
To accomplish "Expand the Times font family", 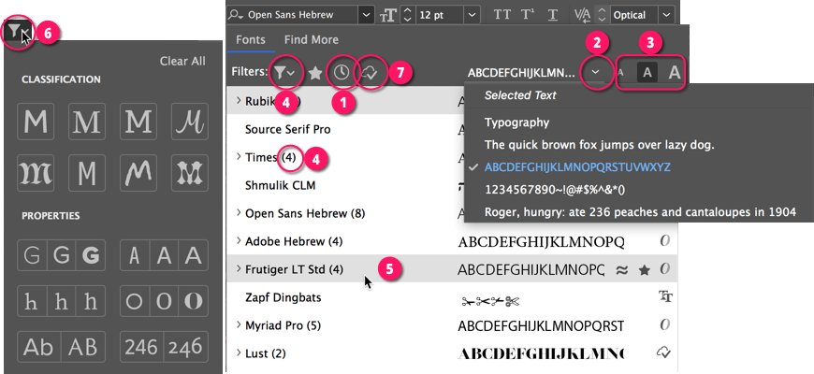I will (x=239, y=157).
